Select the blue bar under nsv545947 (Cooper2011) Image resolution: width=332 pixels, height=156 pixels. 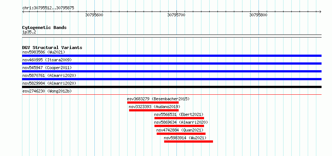(x=172, y=71)
